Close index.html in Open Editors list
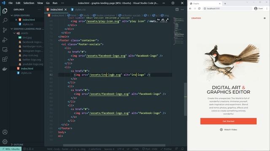270x151 pixels. [16, 20]
